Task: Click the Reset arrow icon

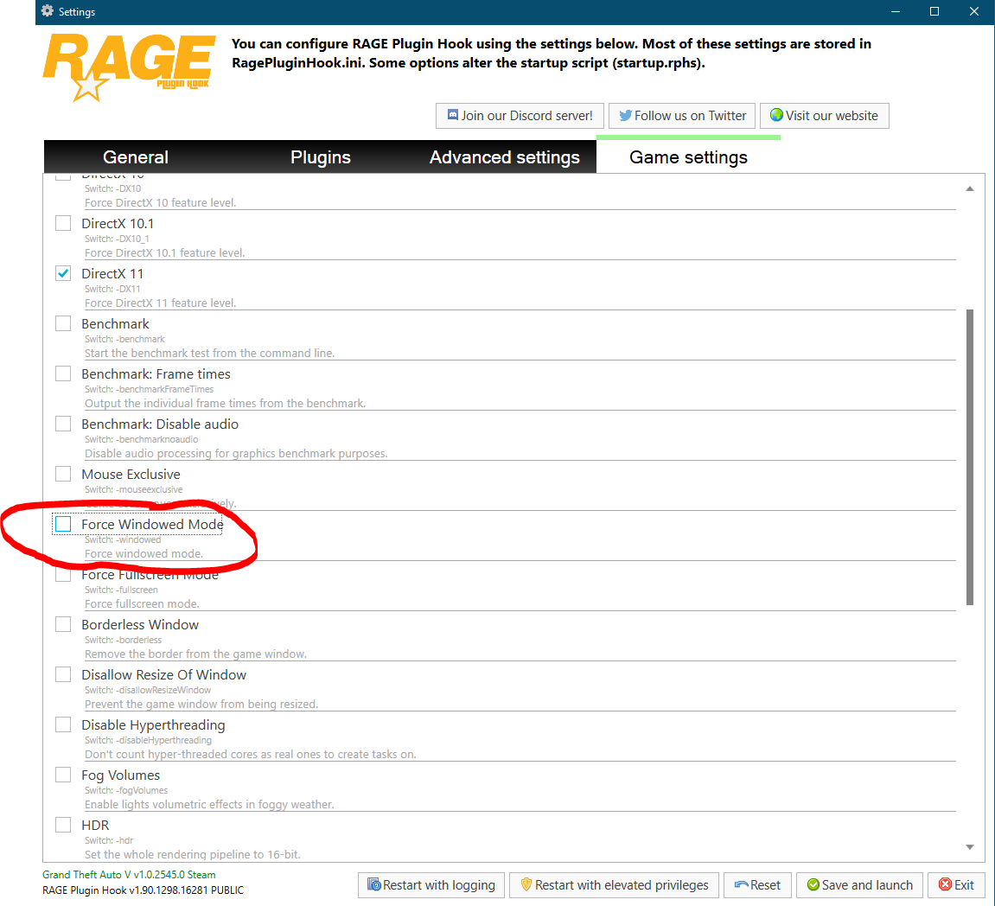Action: point(741,884)
